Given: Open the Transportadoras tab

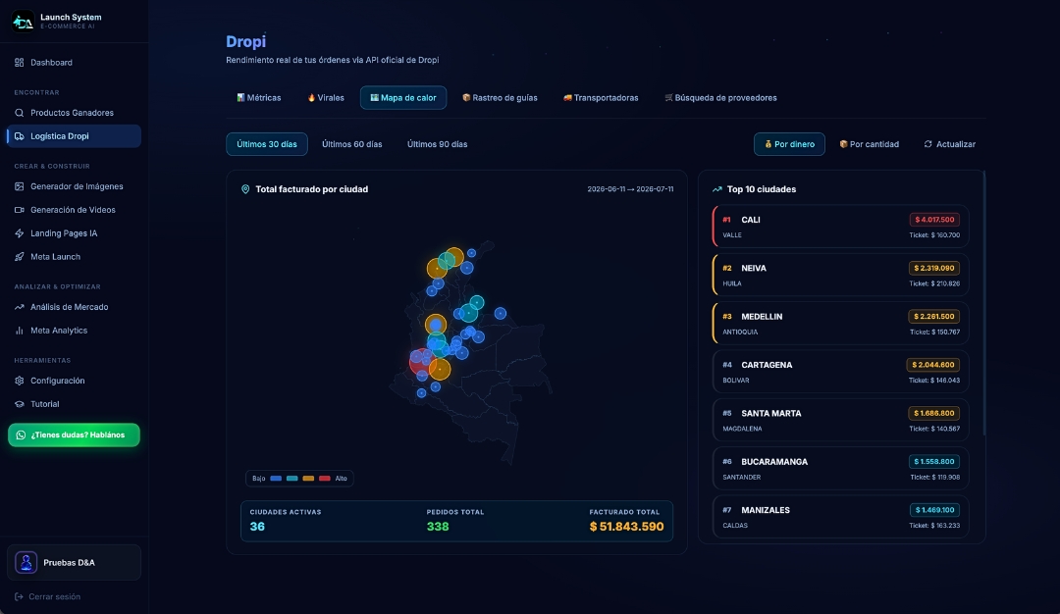Looking at the screenshot, I should [601, 98].
